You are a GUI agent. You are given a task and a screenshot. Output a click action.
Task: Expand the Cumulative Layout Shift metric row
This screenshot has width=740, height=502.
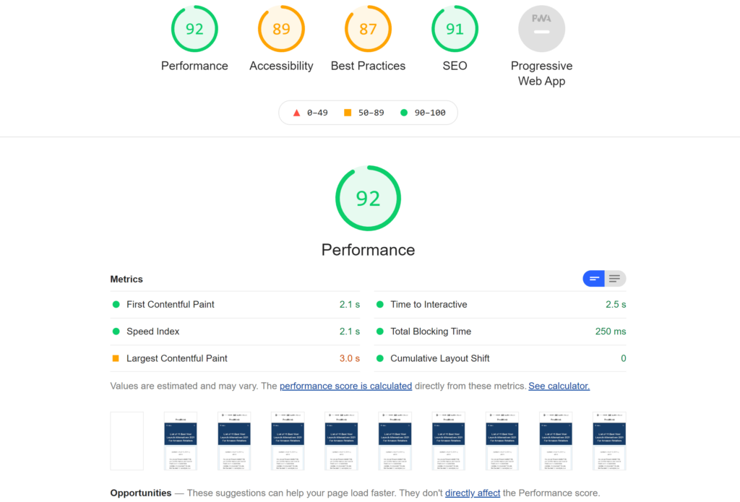[x=439, y=358]
